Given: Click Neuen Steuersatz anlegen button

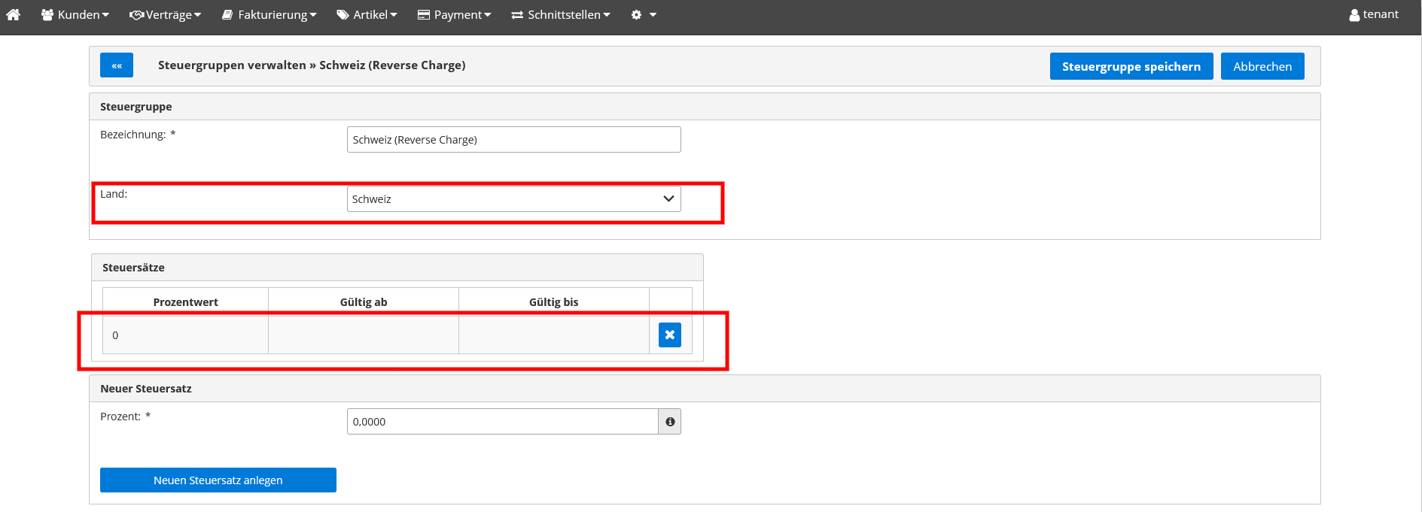Looking at the screenshot, I should [218, 480].
